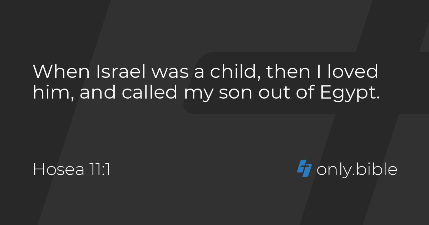Click the word "Hosea" in the reference
Image resolution: width=429 pixels, height=225 pixels.
[59, 170]
